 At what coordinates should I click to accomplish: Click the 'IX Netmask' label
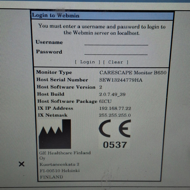(x=53, y=115)
